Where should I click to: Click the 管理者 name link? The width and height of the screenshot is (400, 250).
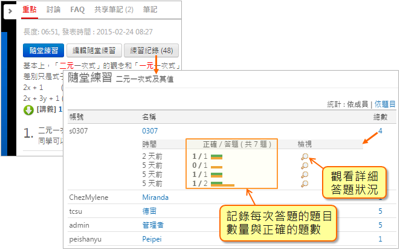pos(152,225)
